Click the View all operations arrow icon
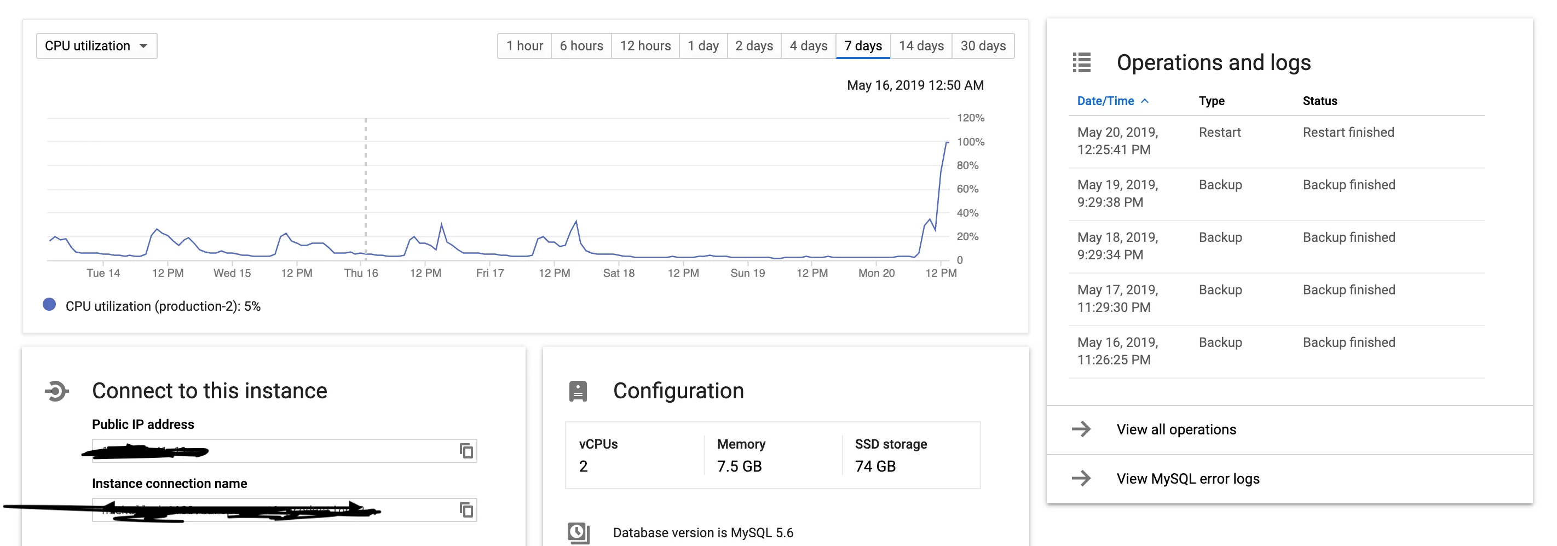 point(1081,429)
